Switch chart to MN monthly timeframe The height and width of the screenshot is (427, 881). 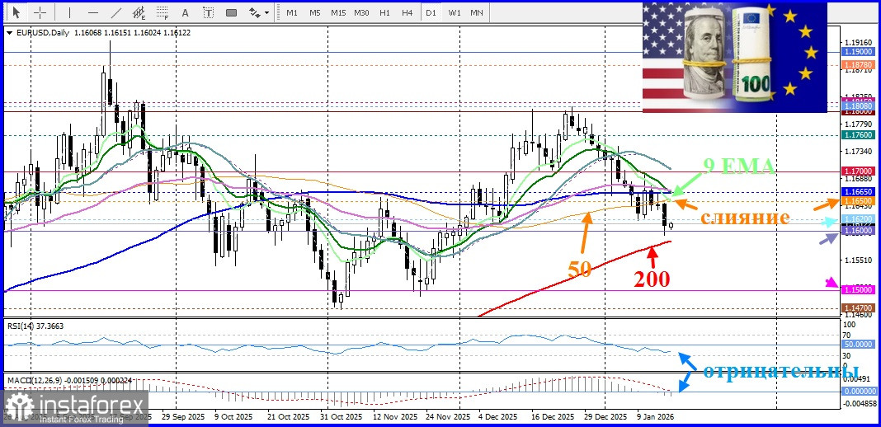(x=477, y=12)
